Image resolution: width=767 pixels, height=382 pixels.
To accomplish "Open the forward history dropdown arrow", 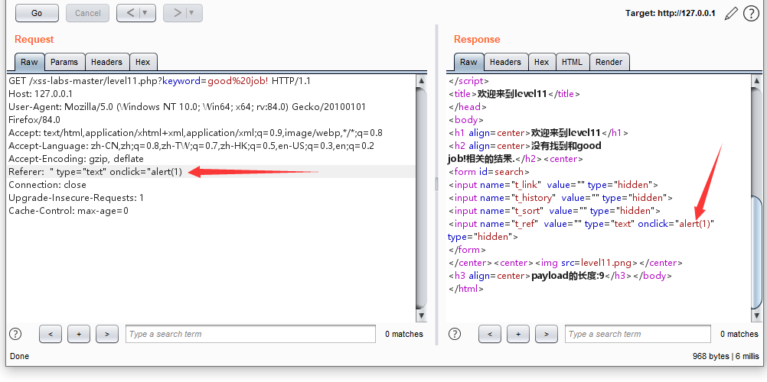I will click(191, 13).
